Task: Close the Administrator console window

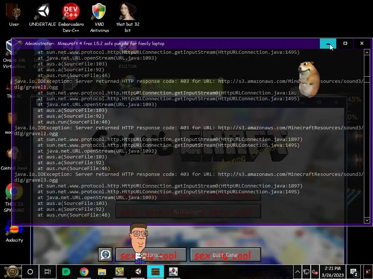Action: point(362,44)
